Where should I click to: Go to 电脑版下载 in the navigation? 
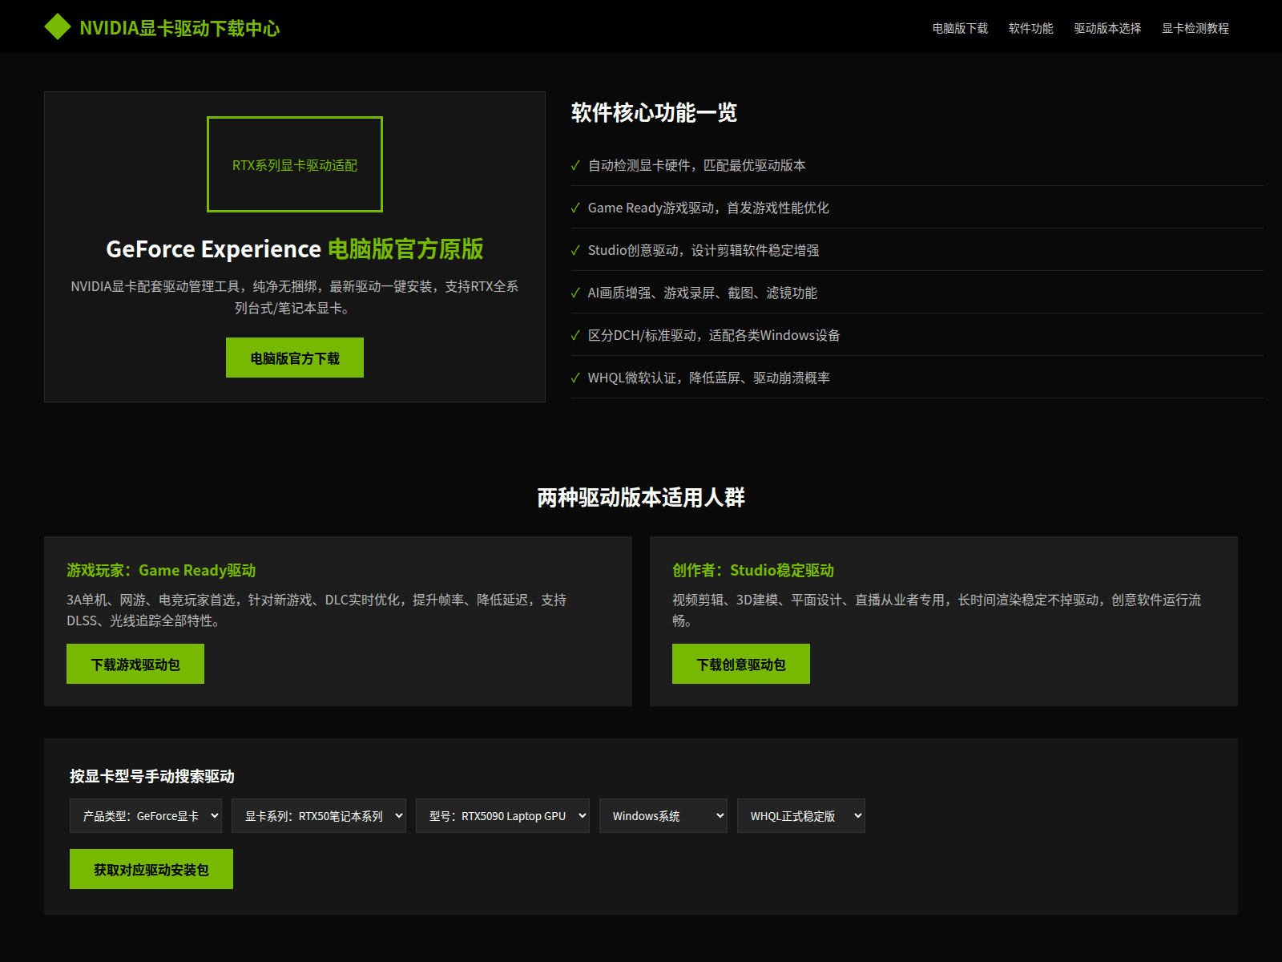pyautogui.click(x=960, y=28)
